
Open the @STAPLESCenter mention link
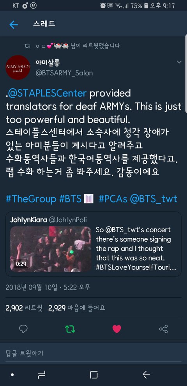point(47,93)
